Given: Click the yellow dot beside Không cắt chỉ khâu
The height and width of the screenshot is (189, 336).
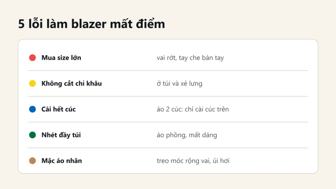Looking at the screenshot, I should pos(32,84).
